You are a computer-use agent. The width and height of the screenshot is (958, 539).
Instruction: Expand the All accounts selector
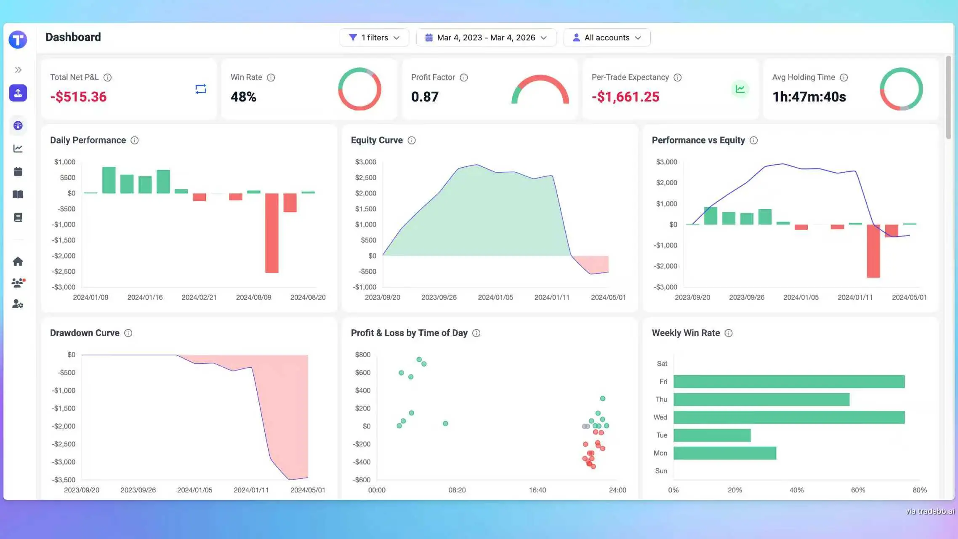pyautogui.click(x=607, y=37)
